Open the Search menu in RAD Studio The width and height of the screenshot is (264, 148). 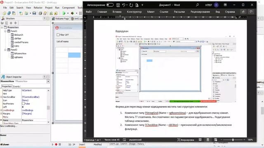pos(20,8)
